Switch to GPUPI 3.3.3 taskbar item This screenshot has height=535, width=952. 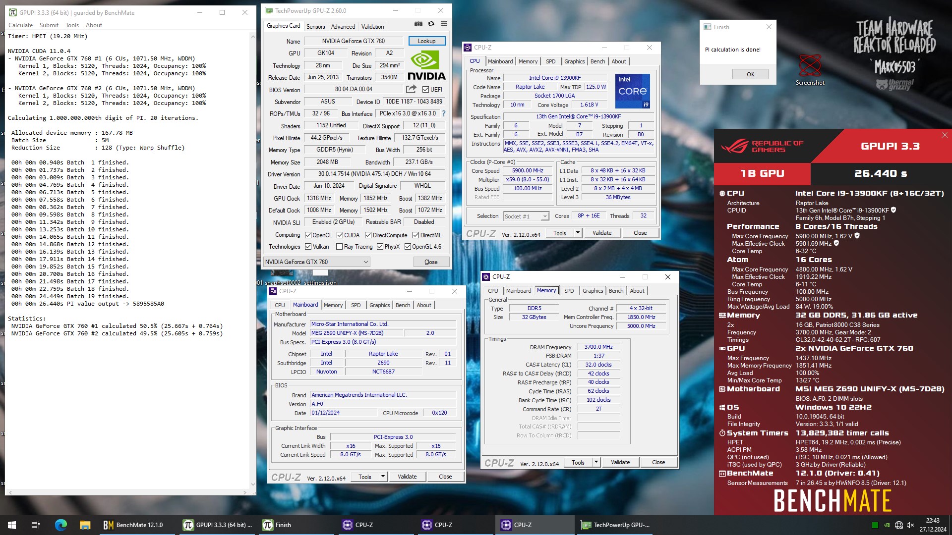click(217, 525)
